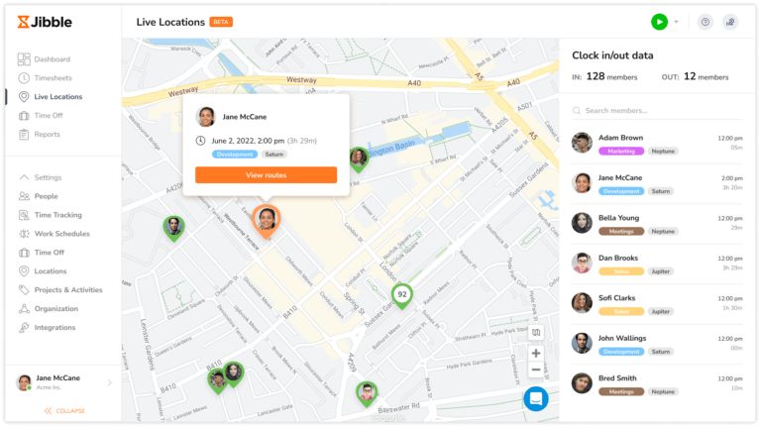Click the People icon in sidebar
The width and height of the screenshot is (761, 427).
tap(24, 196)
